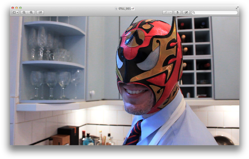Rotate the image with the Rotate button
Image resolution: width=249 pixels, height=159 pixels.
point(177,12)
